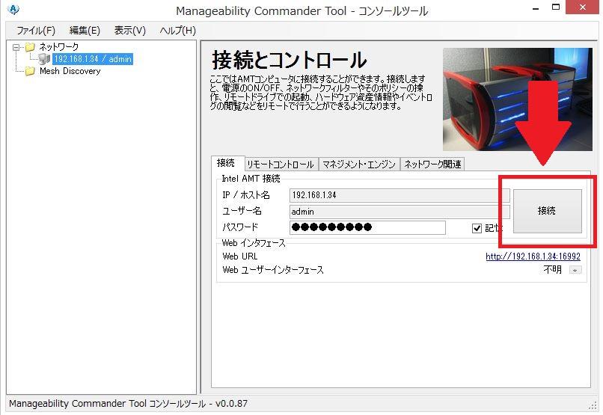Click the status bar version text v0.0.87
The image size is (603, 415).
click(x=231, y=404)
